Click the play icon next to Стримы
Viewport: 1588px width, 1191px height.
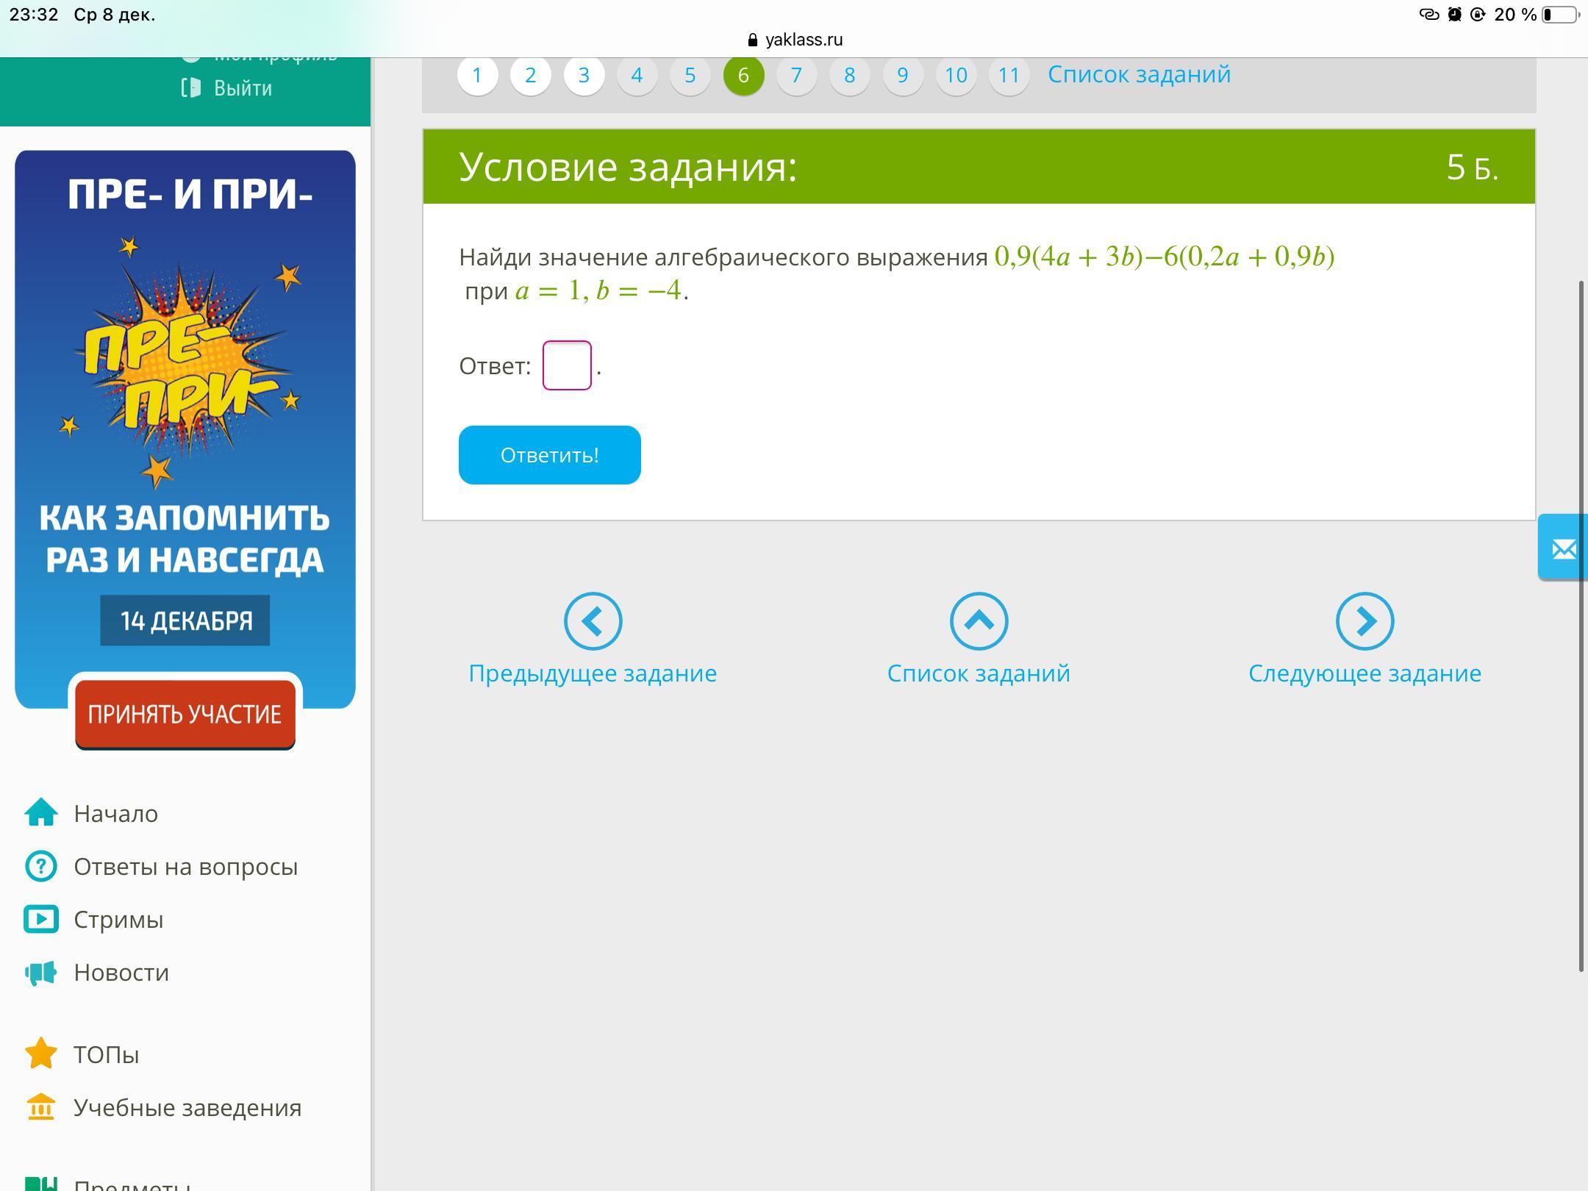pos(41,919)
